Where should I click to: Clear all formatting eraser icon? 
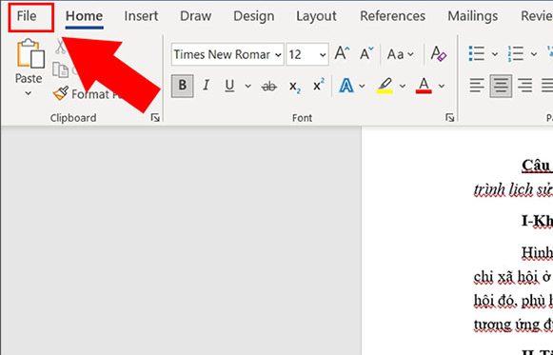(439, 54)
